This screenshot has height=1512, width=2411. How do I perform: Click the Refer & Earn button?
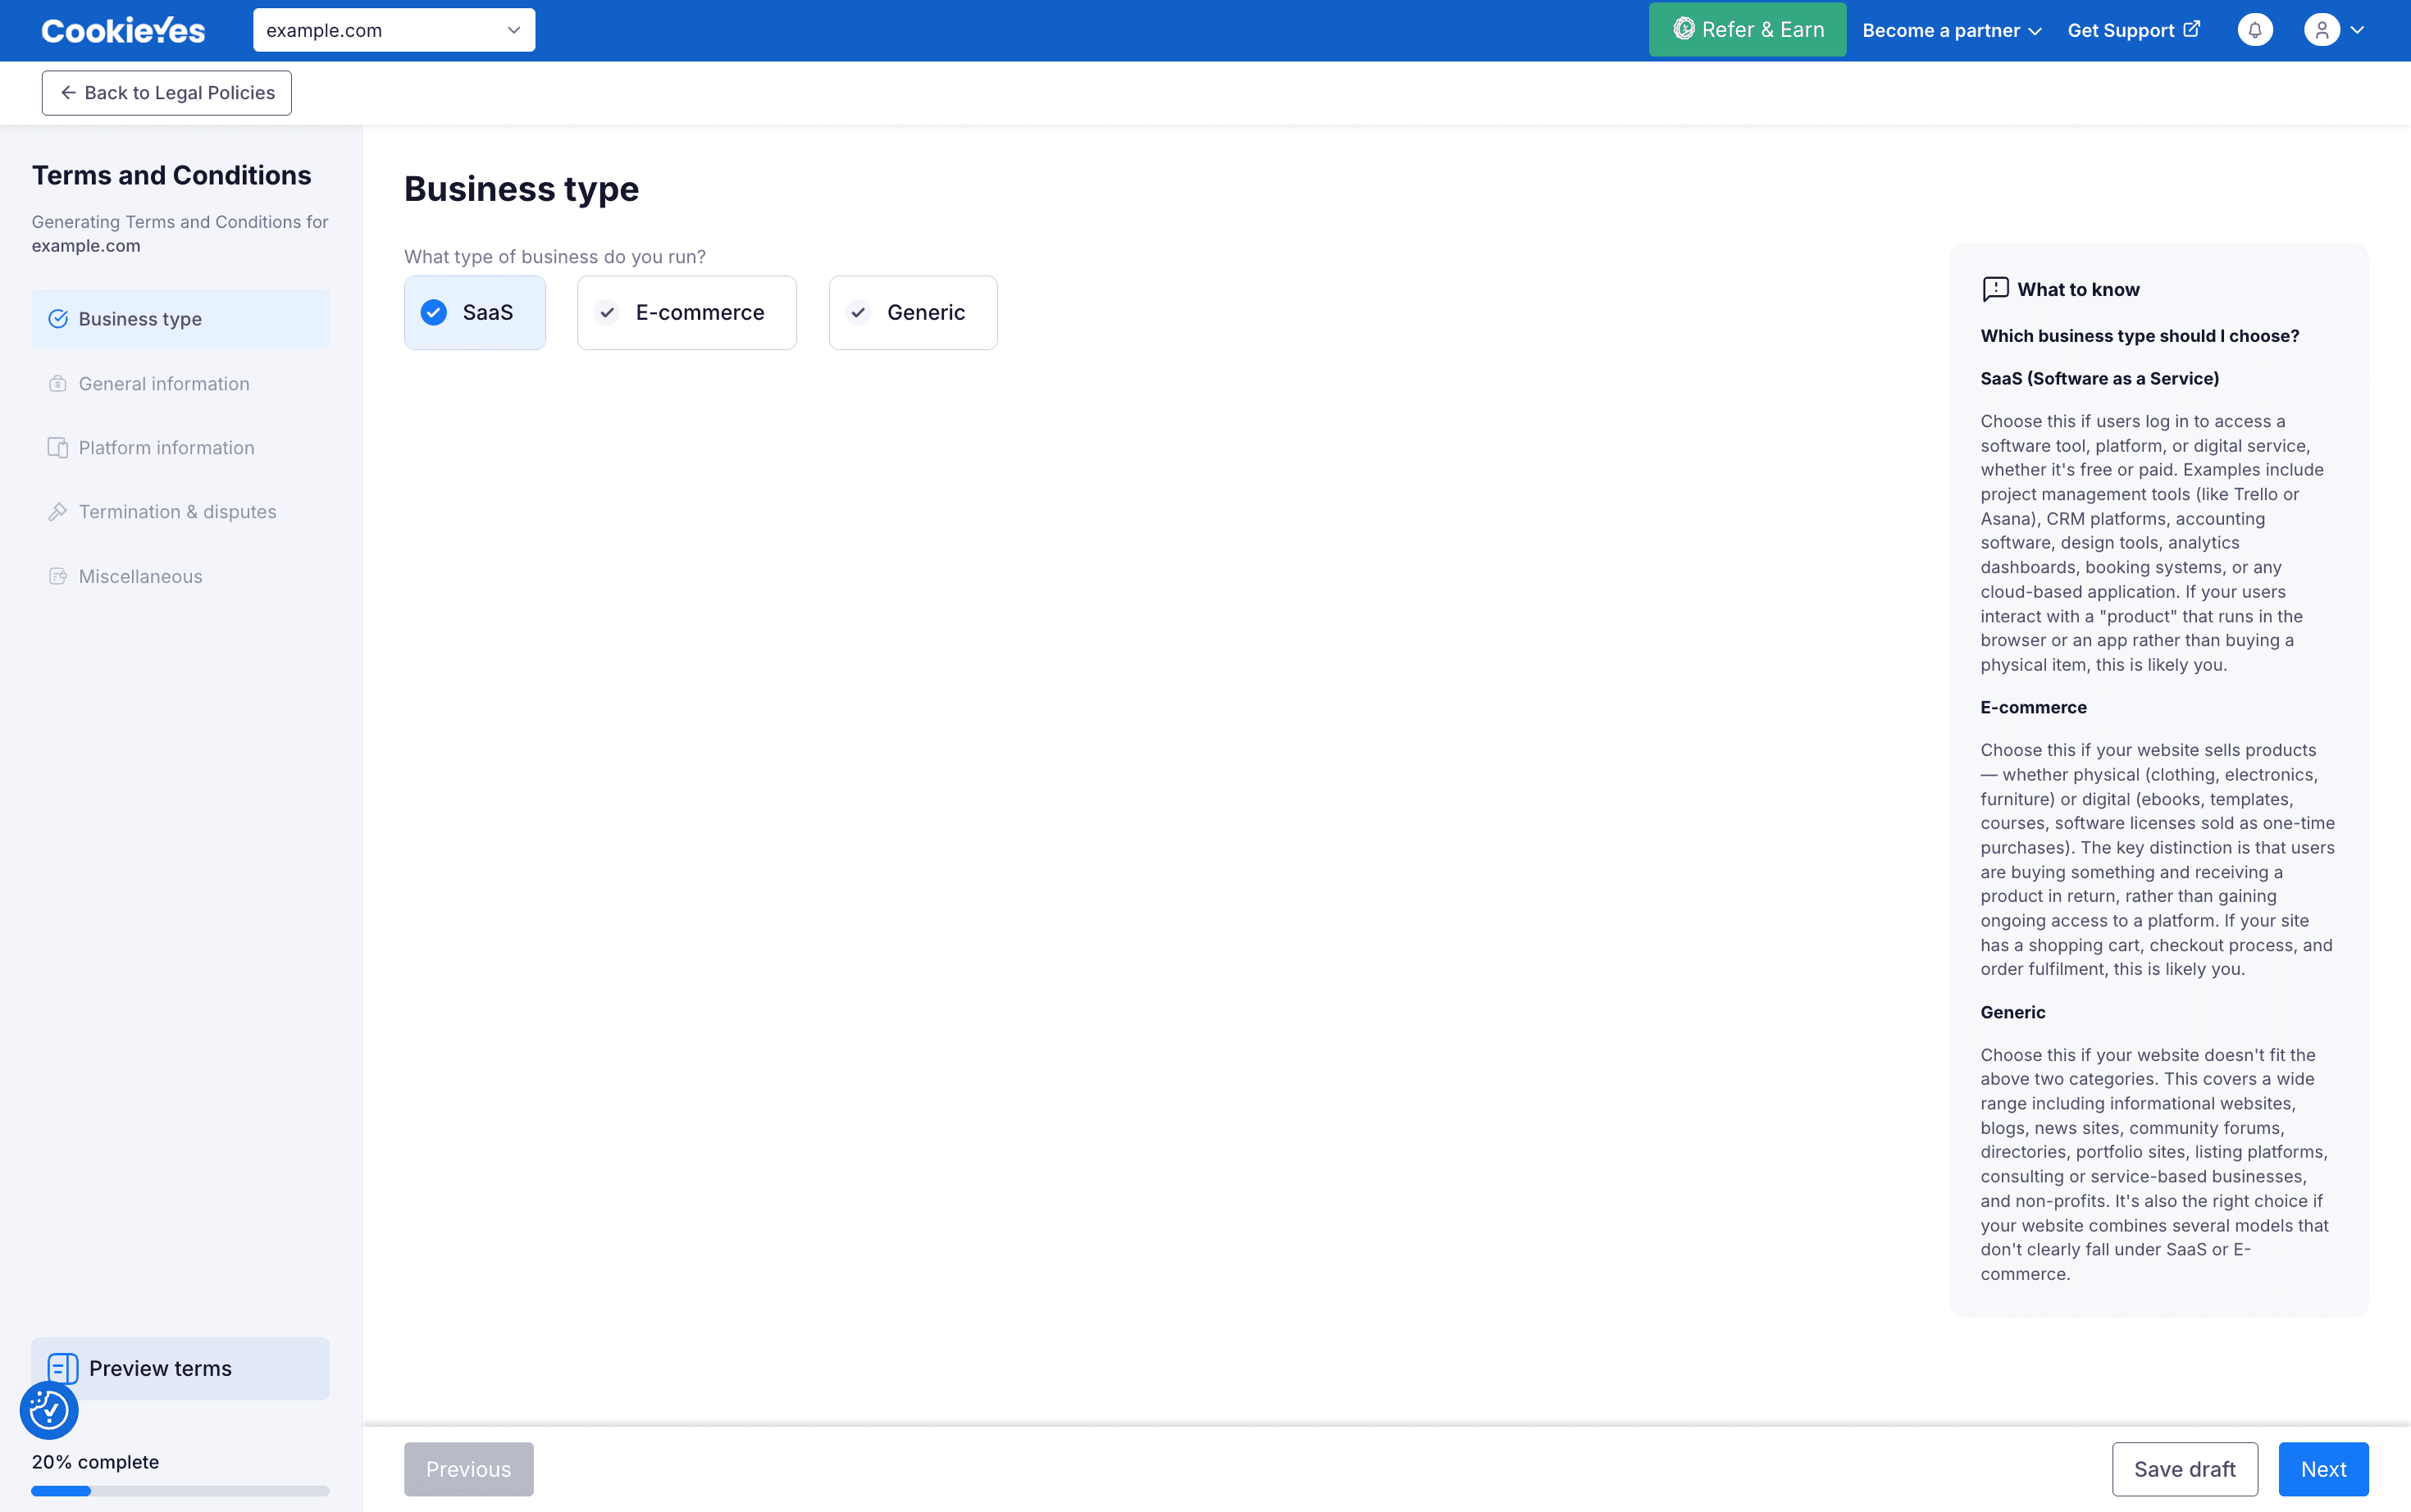pos(1747,30)
